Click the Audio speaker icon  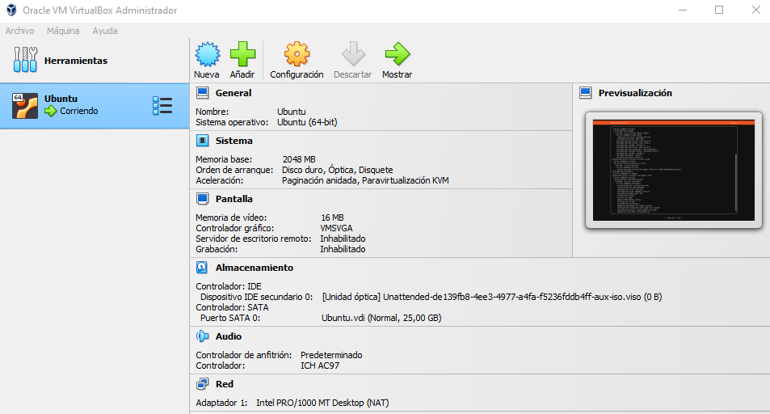(x=202, y=336)
